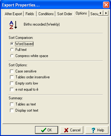Click the question mark Help icon
Image resolution: width=111 pixels, height=136 pixels.
coord(93,130)
